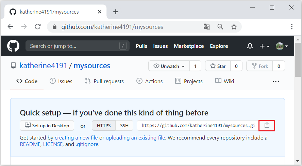Open the GitHub home logo
This screenshot has width=302, height=166.
click(13, 46)
